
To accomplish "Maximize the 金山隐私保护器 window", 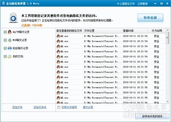I will pyautogui.click(x=161, y=3).
